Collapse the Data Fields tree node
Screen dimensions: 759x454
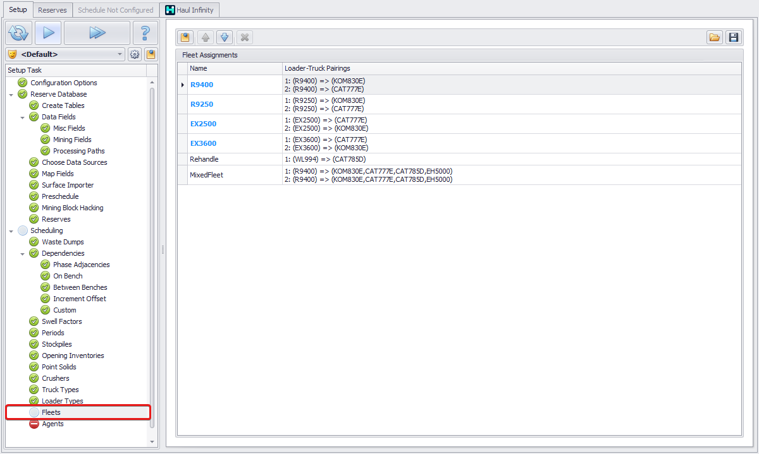(23, 117)
